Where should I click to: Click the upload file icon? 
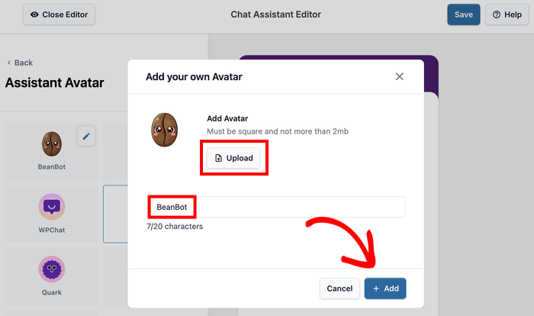[x=219, y=158]
